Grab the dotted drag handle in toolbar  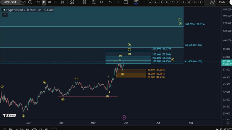point(206,2)
